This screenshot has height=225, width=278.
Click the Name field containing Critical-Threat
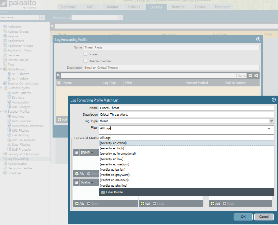pos(186,108)
